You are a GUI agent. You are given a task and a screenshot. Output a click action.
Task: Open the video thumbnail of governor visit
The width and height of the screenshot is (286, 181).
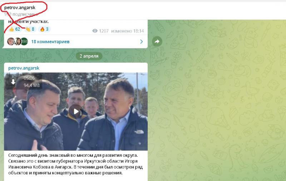[76, 112]
